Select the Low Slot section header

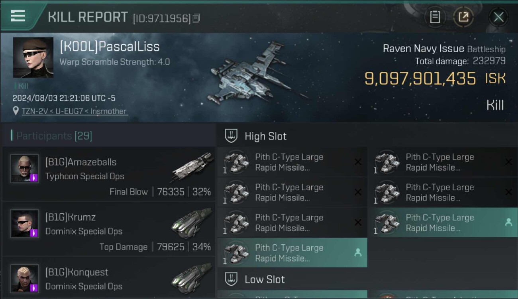pyautogui.click(x=265, y=279)
